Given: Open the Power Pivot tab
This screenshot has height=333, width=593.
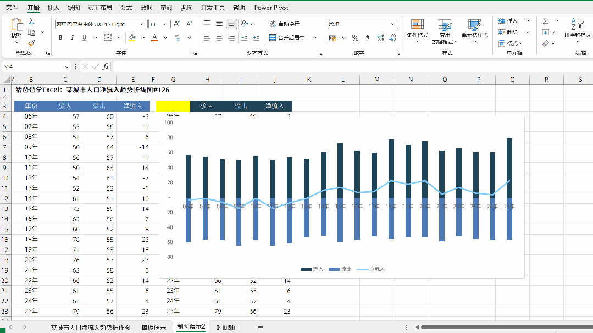Looking at the screenshot, I should pos(271,8).
